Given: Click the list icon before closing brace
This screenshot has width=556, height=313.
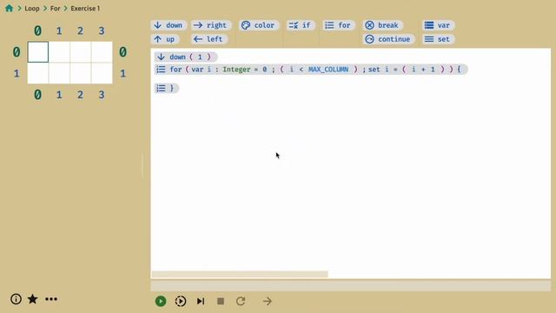Looking at the screenshot, I should [x=161, y=88].
